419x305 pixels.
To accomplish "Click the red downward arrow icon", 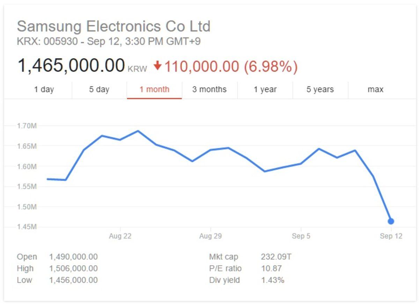I will [158, 65].
